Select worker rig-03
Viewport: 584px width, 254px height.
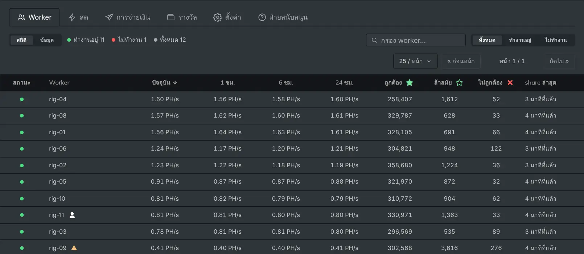pos(58,232)
